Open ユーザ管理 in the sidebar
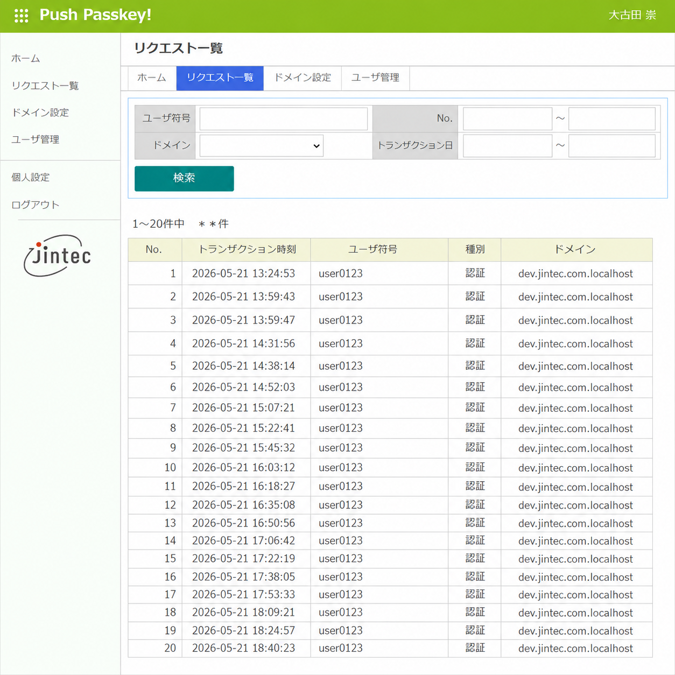This screenshot has width=675, height=675. 36,139
